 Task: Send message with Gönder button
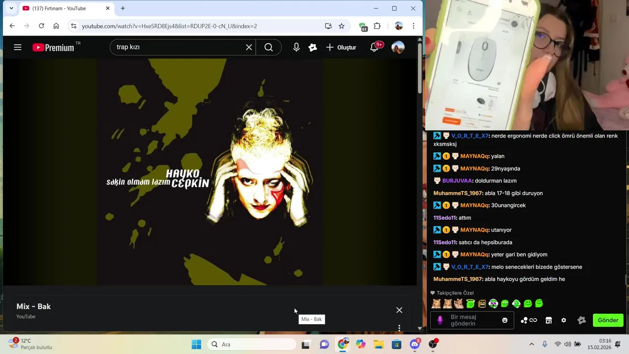tap(608, 321)
